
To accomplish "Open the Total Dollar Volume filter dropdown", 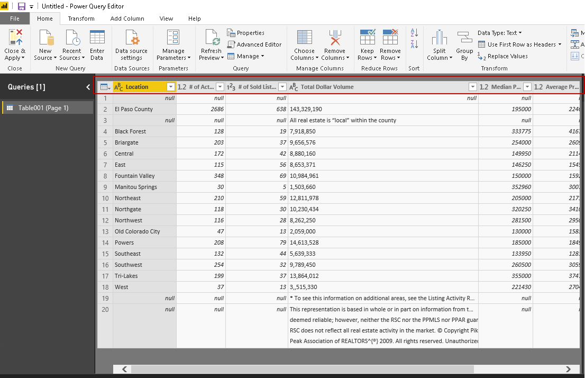I will 472,87.
